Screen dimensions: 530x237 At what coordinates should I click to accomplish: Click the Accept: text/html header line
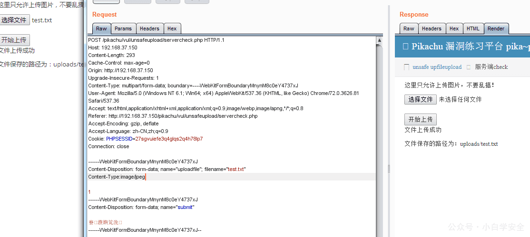tap(196, 108)
